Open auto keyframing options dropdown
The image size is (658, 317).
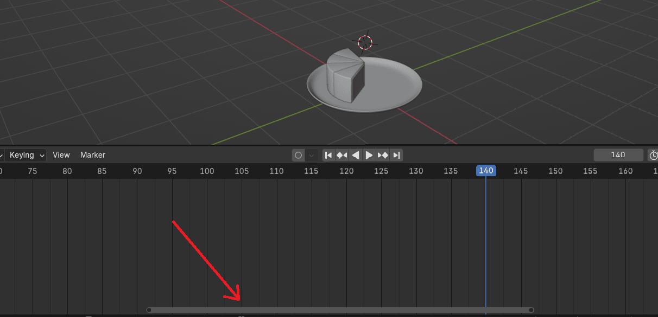pyautogui.click(x=312, y=156)
